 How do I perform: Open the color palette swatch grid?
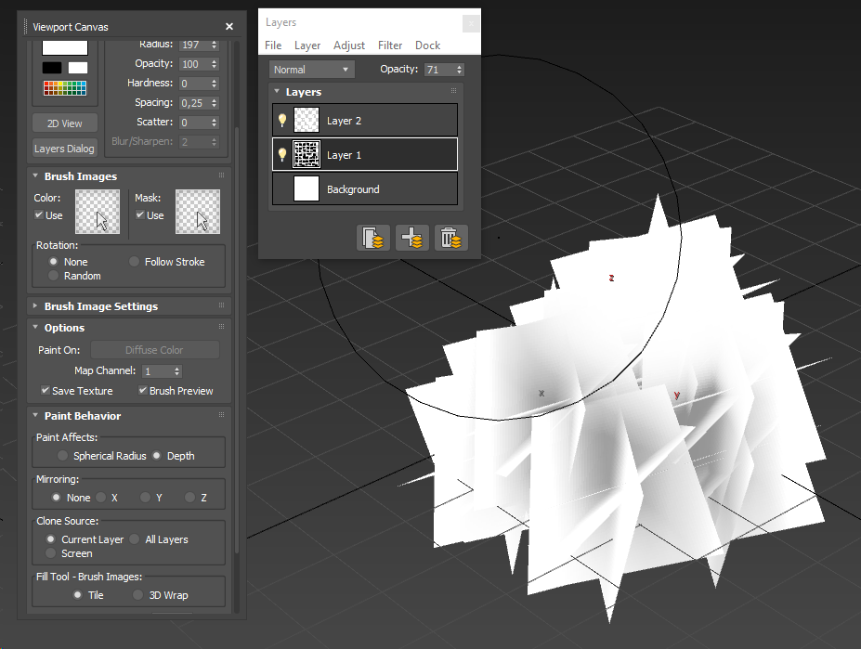pos(64,88)
